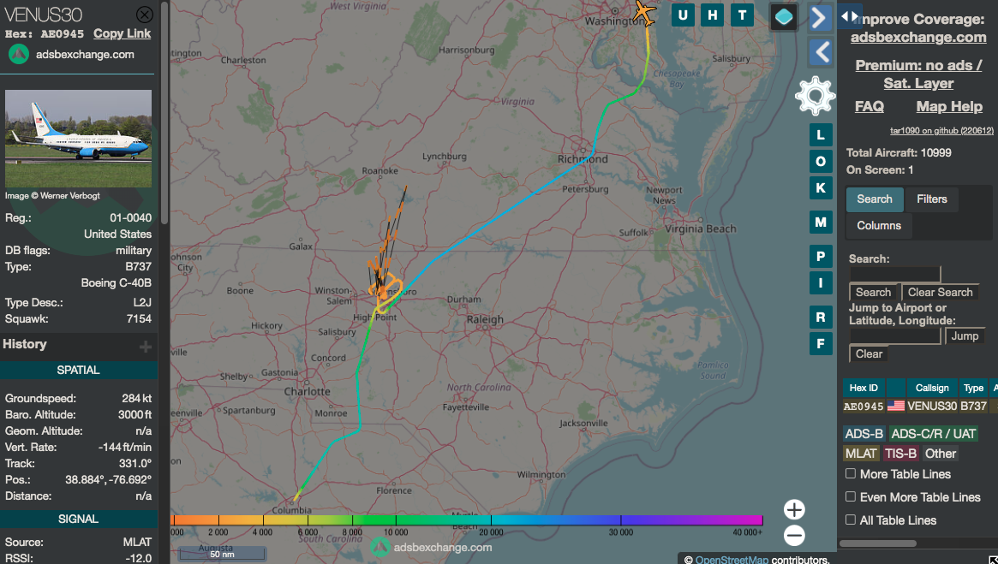998x564 pixels.
Task: Click the info panel vertical scrollbar
Action: 164,115
